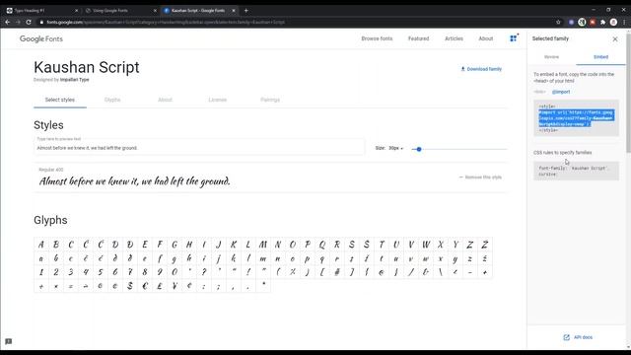Open the feedback icon at page bottom-left
Viewport: 631px width, 355px height.
tap(9, 342)
